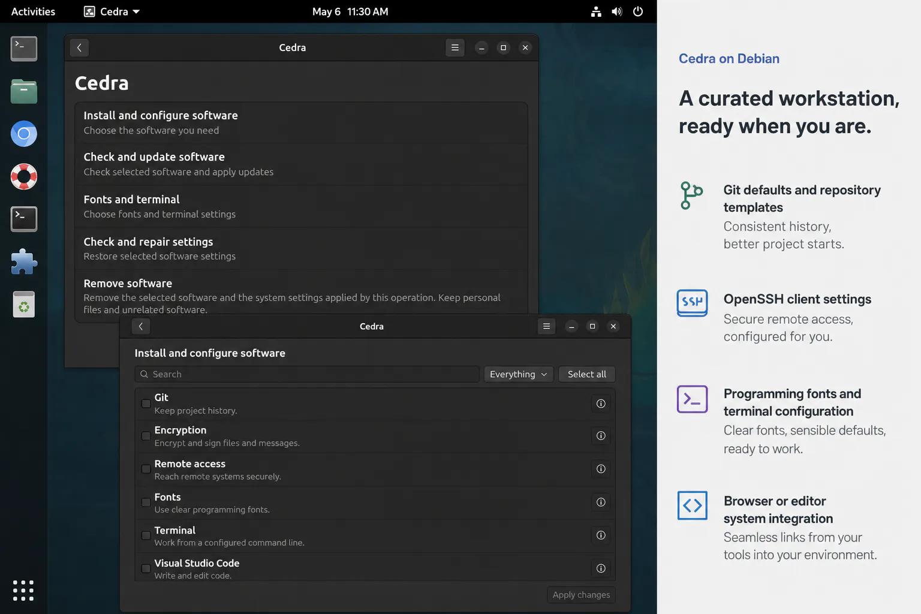This screenshot has height=614, width=921.
Task: Click the volume speaker icon in the top bar
Action: (x=616, y=11)
